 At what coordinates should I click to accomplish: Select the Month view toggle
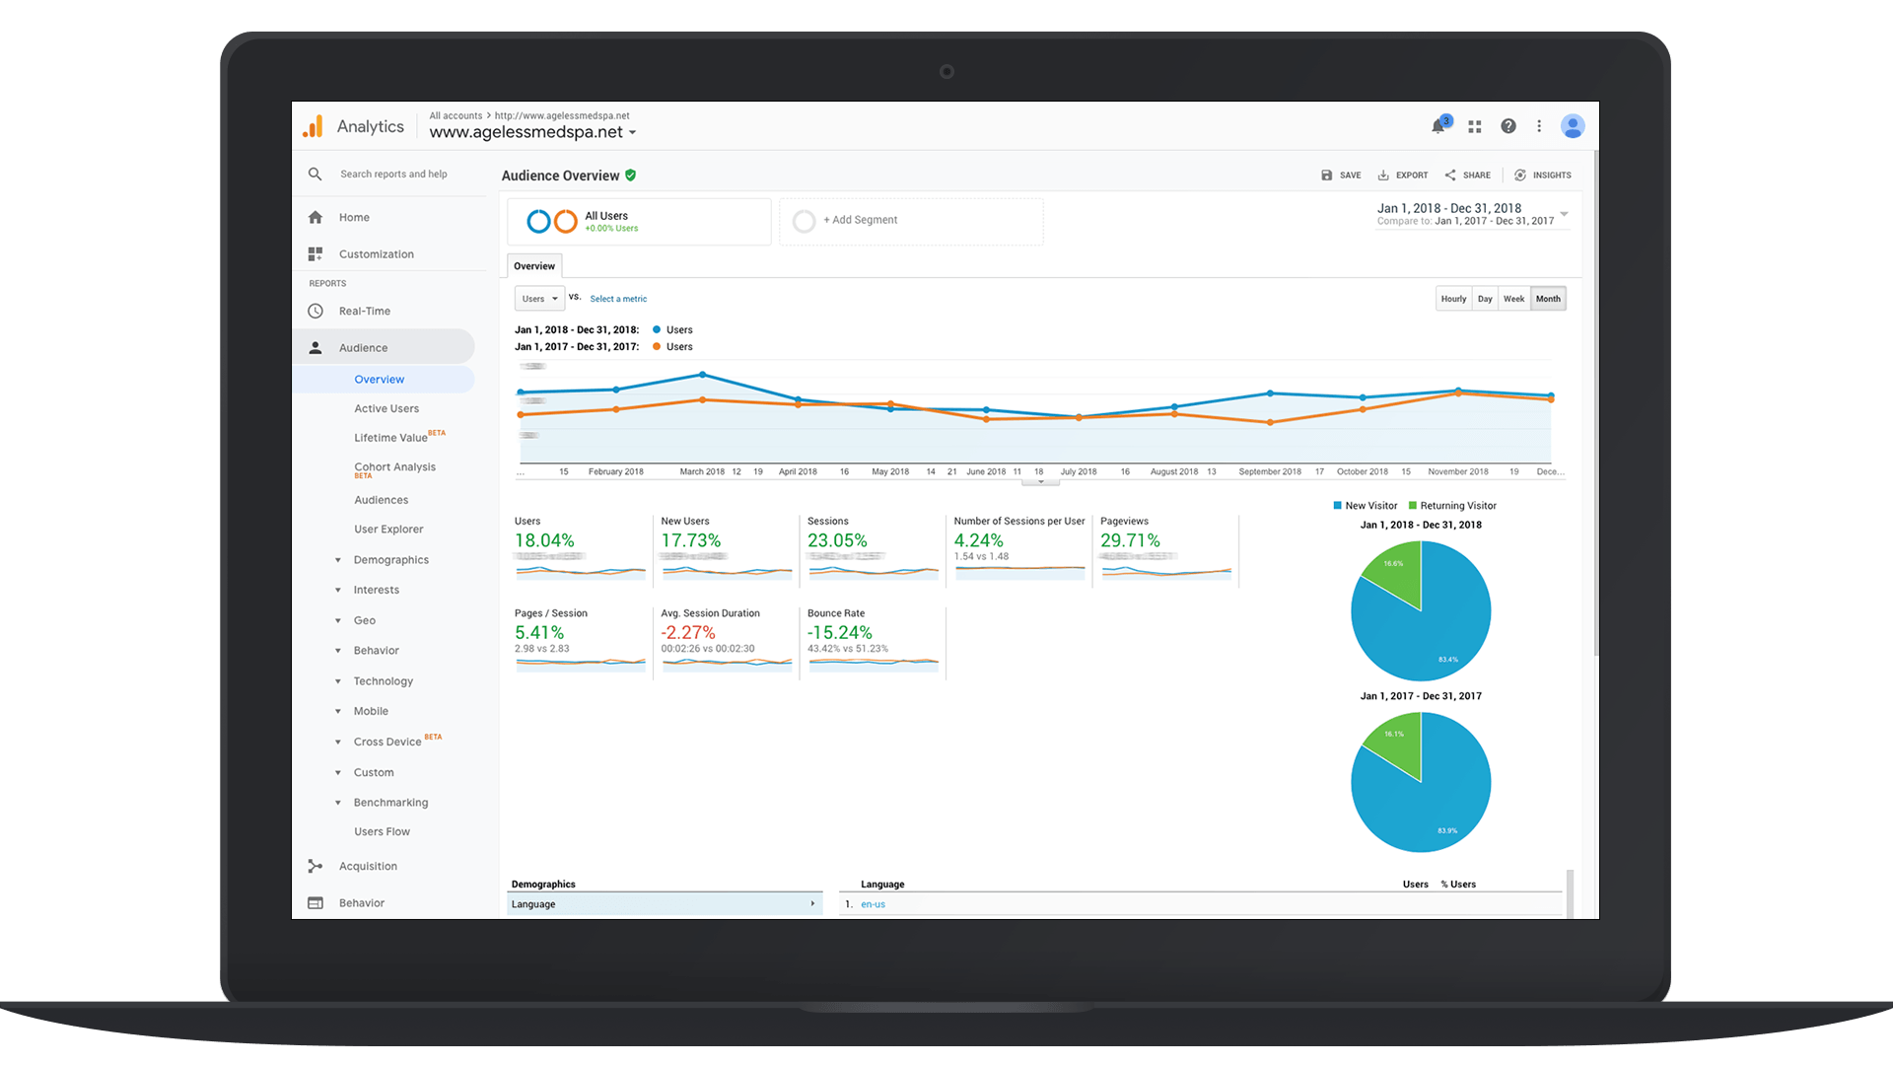click(x=1549, y=299)
